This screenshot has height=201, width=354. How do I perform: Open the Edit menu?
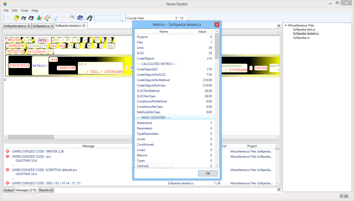click(x=15, y=11)
